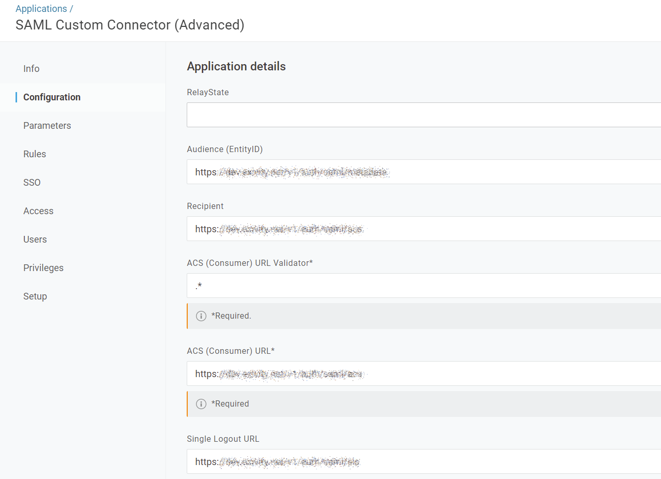Click the 'Single Logout URL' label
Screen dimensions: 661x479
tap(223, 439)
